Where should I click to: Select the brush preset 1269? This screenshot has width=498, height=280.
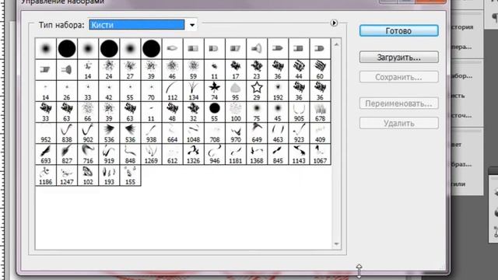click(151, 154)
